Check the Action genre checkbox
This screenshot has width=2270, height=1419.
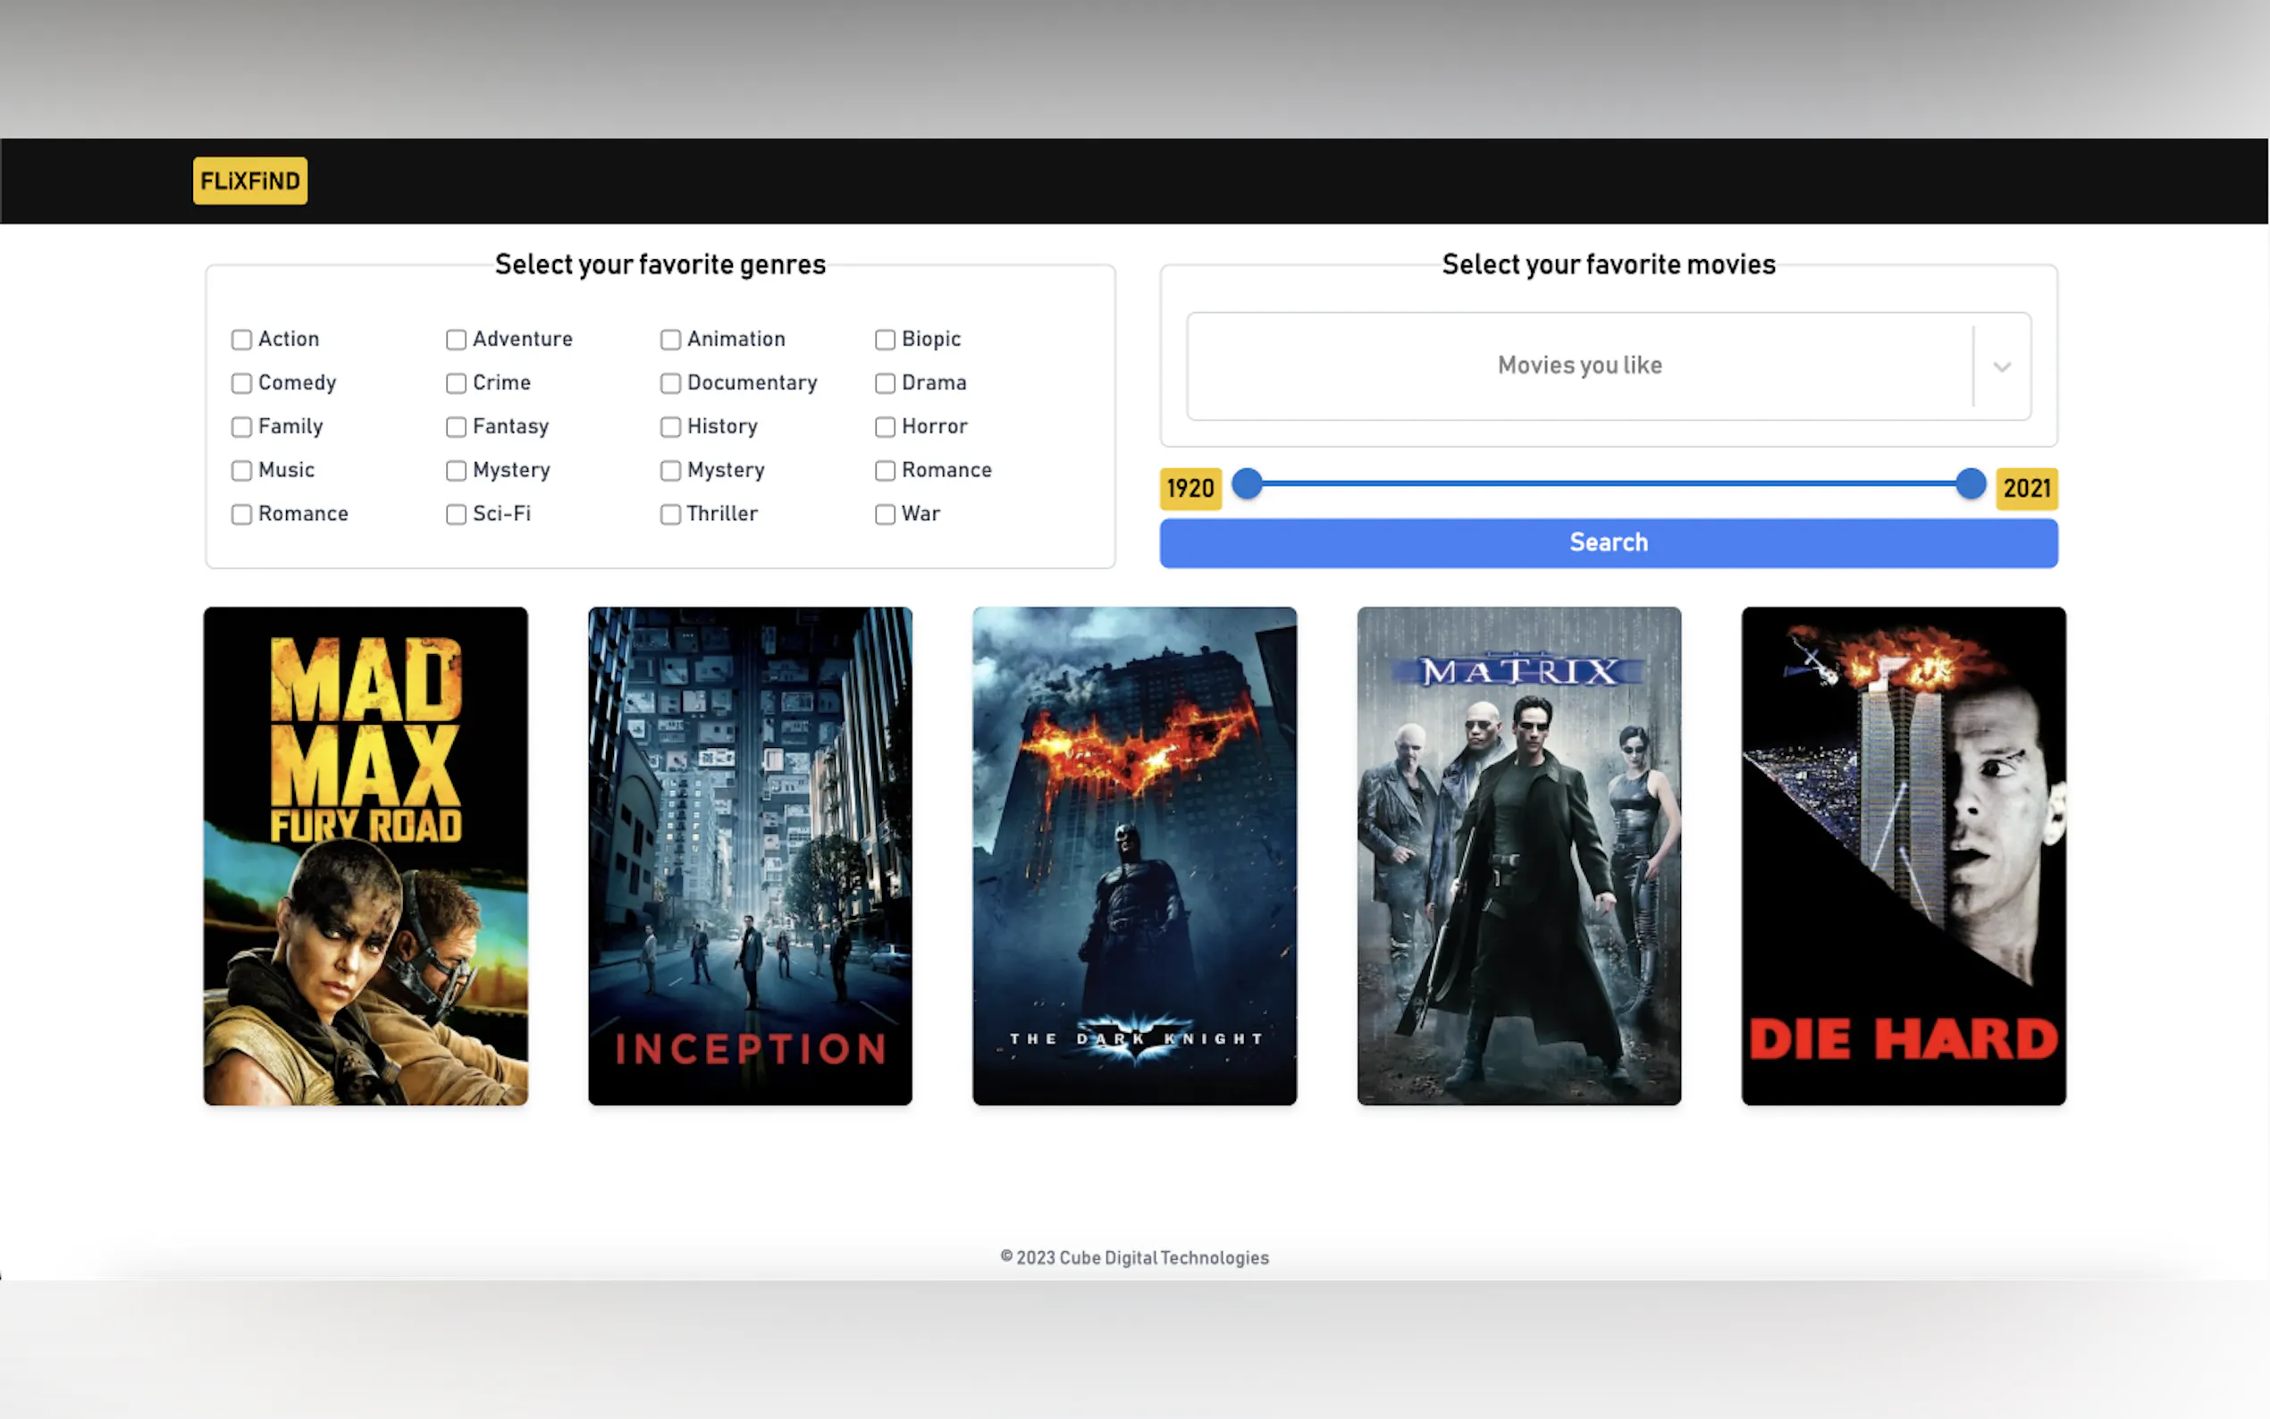click(x=242, y=340)
